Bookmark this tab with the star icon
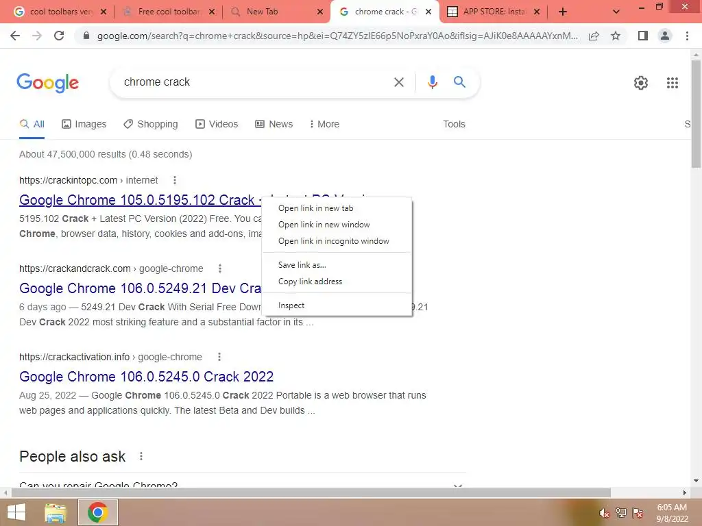702x526 pixels. 616,36
